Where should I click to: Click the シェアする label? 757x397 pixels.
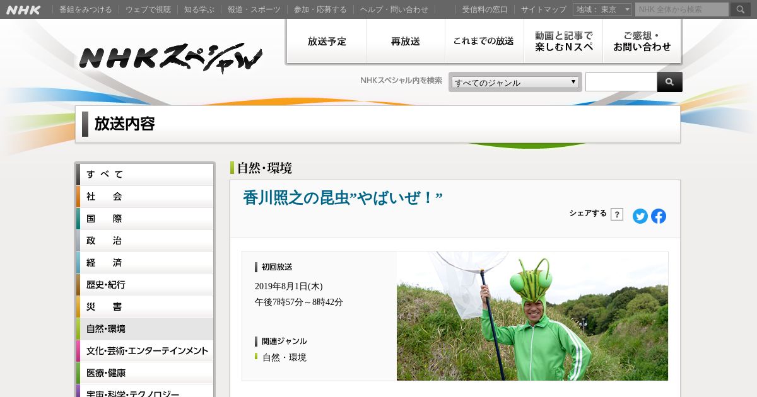point(588,213)
